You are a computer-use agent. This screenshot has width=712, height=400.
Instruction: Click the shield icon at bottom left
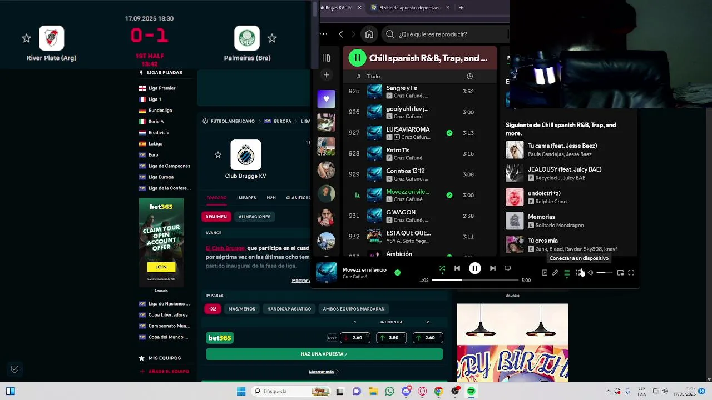(15, 369)
